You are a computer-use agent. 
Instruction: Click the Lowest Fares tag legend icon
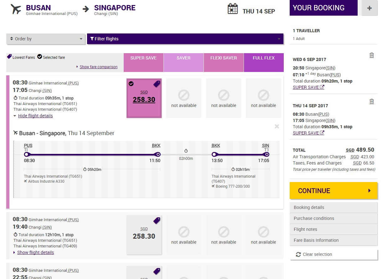[9, 57]
